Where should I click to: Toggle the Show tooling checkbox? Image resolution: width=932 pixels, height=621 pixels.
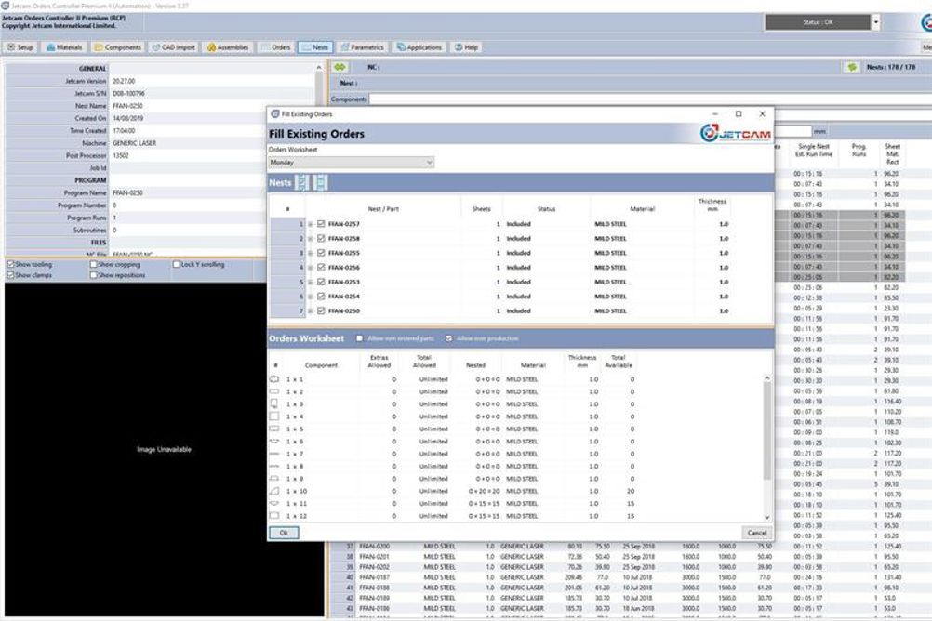point(10,264)
